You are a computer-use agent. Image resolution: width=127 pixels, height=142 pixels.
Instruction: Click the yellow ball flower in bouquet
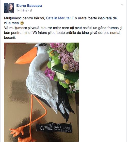pyautogui.click(x=66, y=67)
